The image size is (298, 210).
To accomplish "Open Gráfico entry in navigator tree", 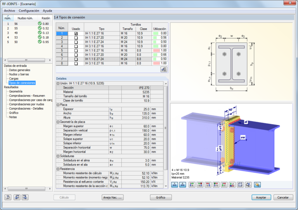I will coord(14,113).
